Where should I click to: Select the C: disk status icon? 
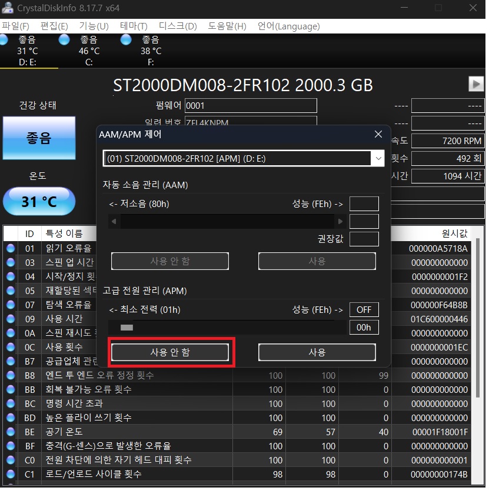[x=64, y=39]
